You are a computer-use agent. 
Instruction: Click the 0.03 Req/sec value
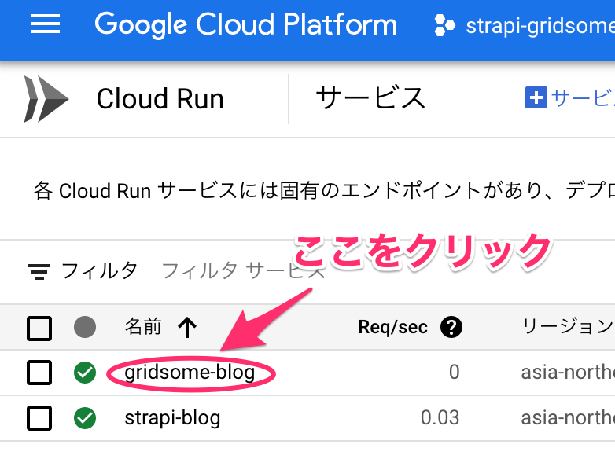point(440,417)
